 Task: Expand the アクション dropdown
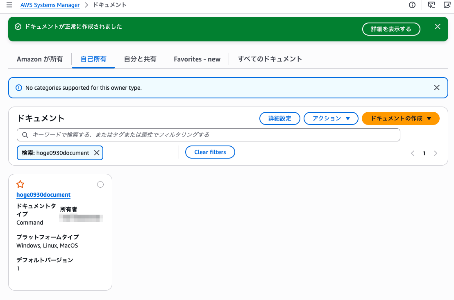(x=331, y=118)
